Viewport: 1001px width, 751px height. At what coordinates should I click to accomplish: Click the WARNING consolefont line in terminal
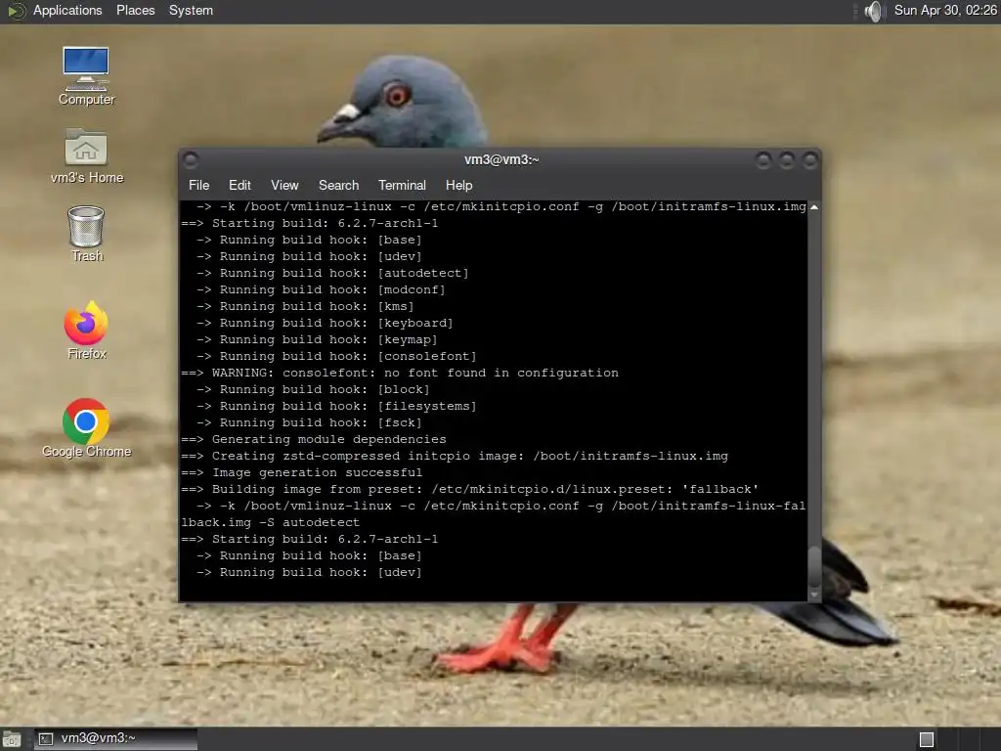(x=400, y=373)
